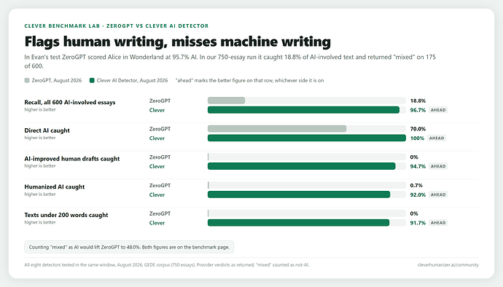
Task: Click the 18.8% value
Action: point(418,101)
